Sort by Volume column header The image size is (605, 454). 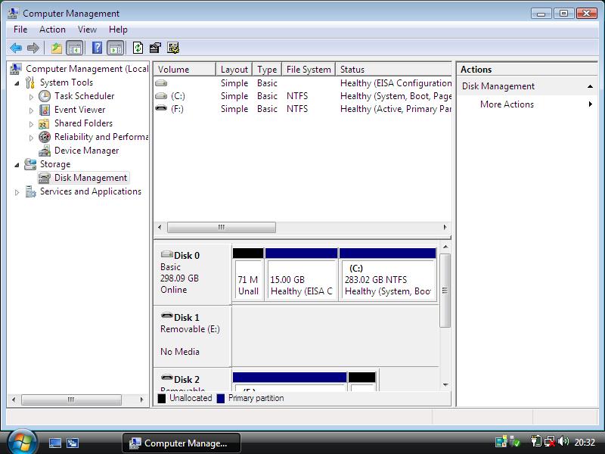coord(185,70)
